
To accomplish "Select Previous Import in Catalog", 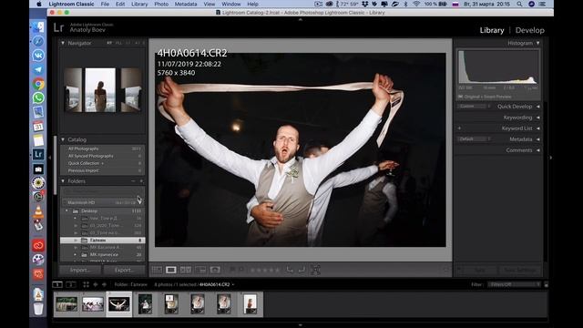I will point(103,170).
